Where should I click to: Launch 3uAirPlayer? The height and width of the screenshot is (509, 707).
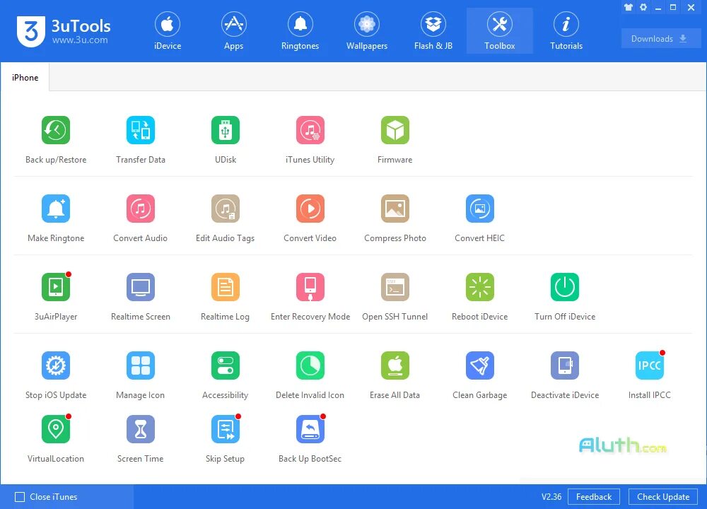click(x=56, y=287)
